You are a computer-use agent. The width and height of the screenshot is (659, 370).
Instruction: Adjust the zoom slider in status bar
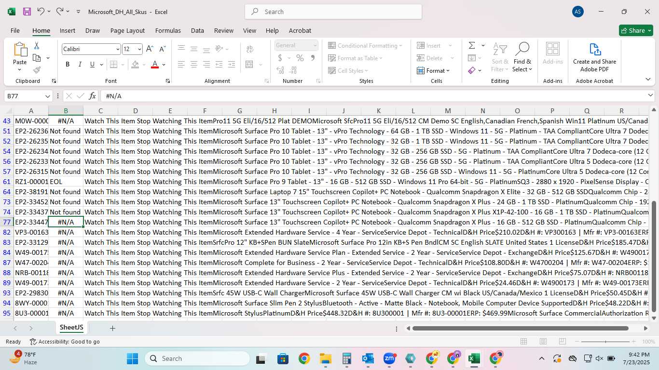point(605,342)
